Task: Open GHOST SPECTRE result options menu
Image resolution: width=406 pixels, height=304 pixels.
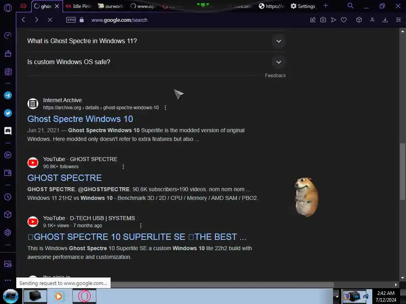Action: click(x=123, y=167)
